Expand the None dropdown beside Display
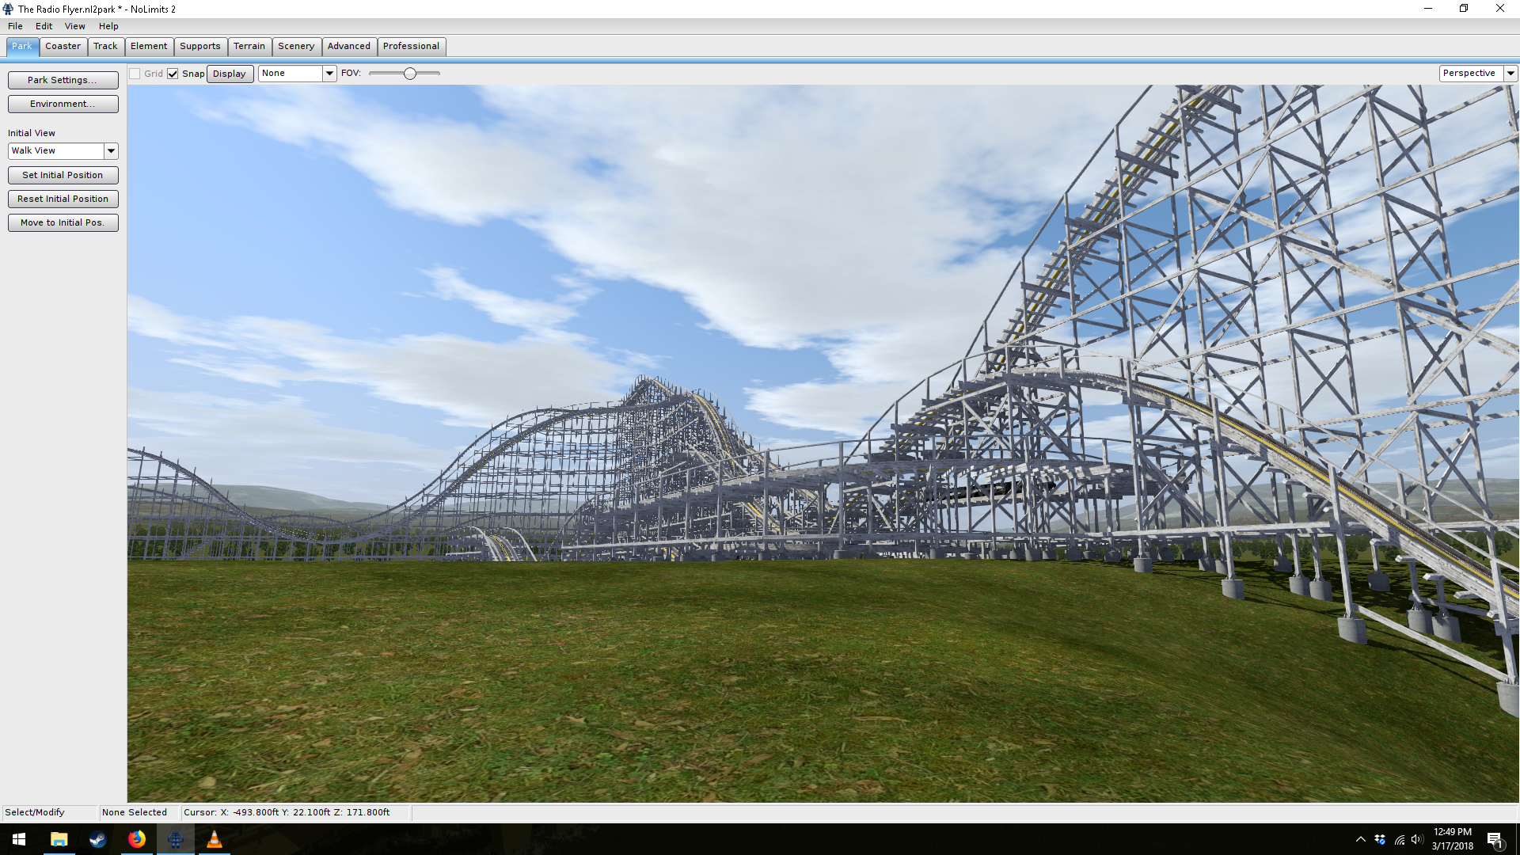The image size is (1520, 855). pyautogui.click(x=329, y=74)
